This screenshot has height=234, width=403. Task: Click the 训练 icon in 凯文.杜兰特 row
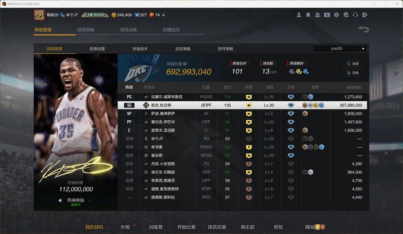point(291,105)
